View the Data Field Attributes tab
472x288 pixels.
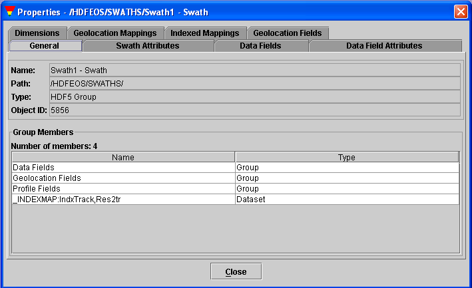[384, 46]
